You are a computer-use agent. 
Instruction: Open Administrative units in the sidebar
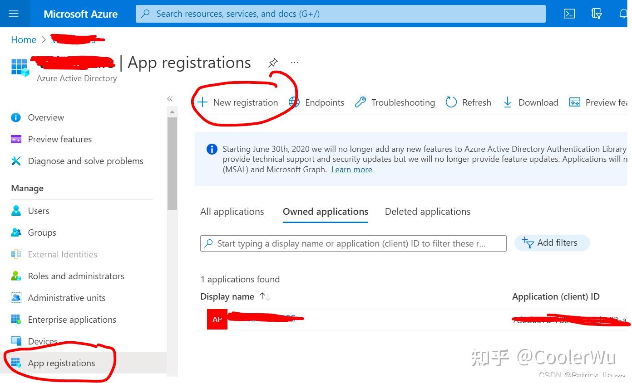[67, 298]
